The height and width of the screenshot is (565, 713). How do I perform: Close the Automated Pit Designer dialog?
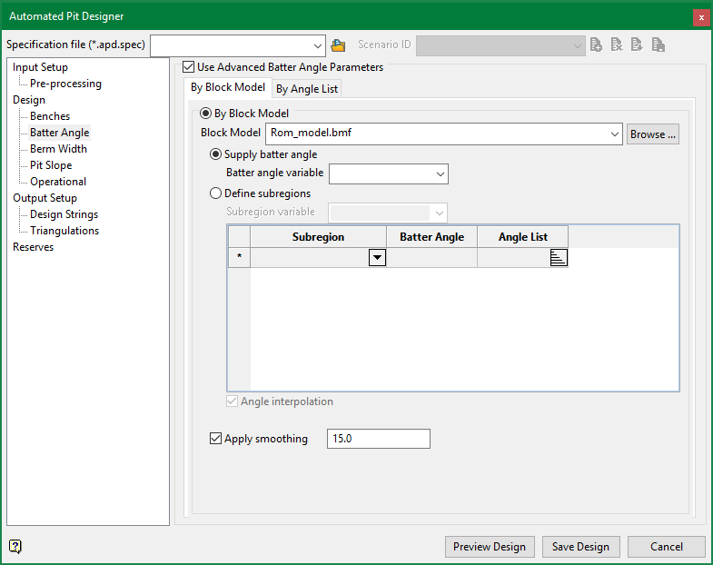700,16
